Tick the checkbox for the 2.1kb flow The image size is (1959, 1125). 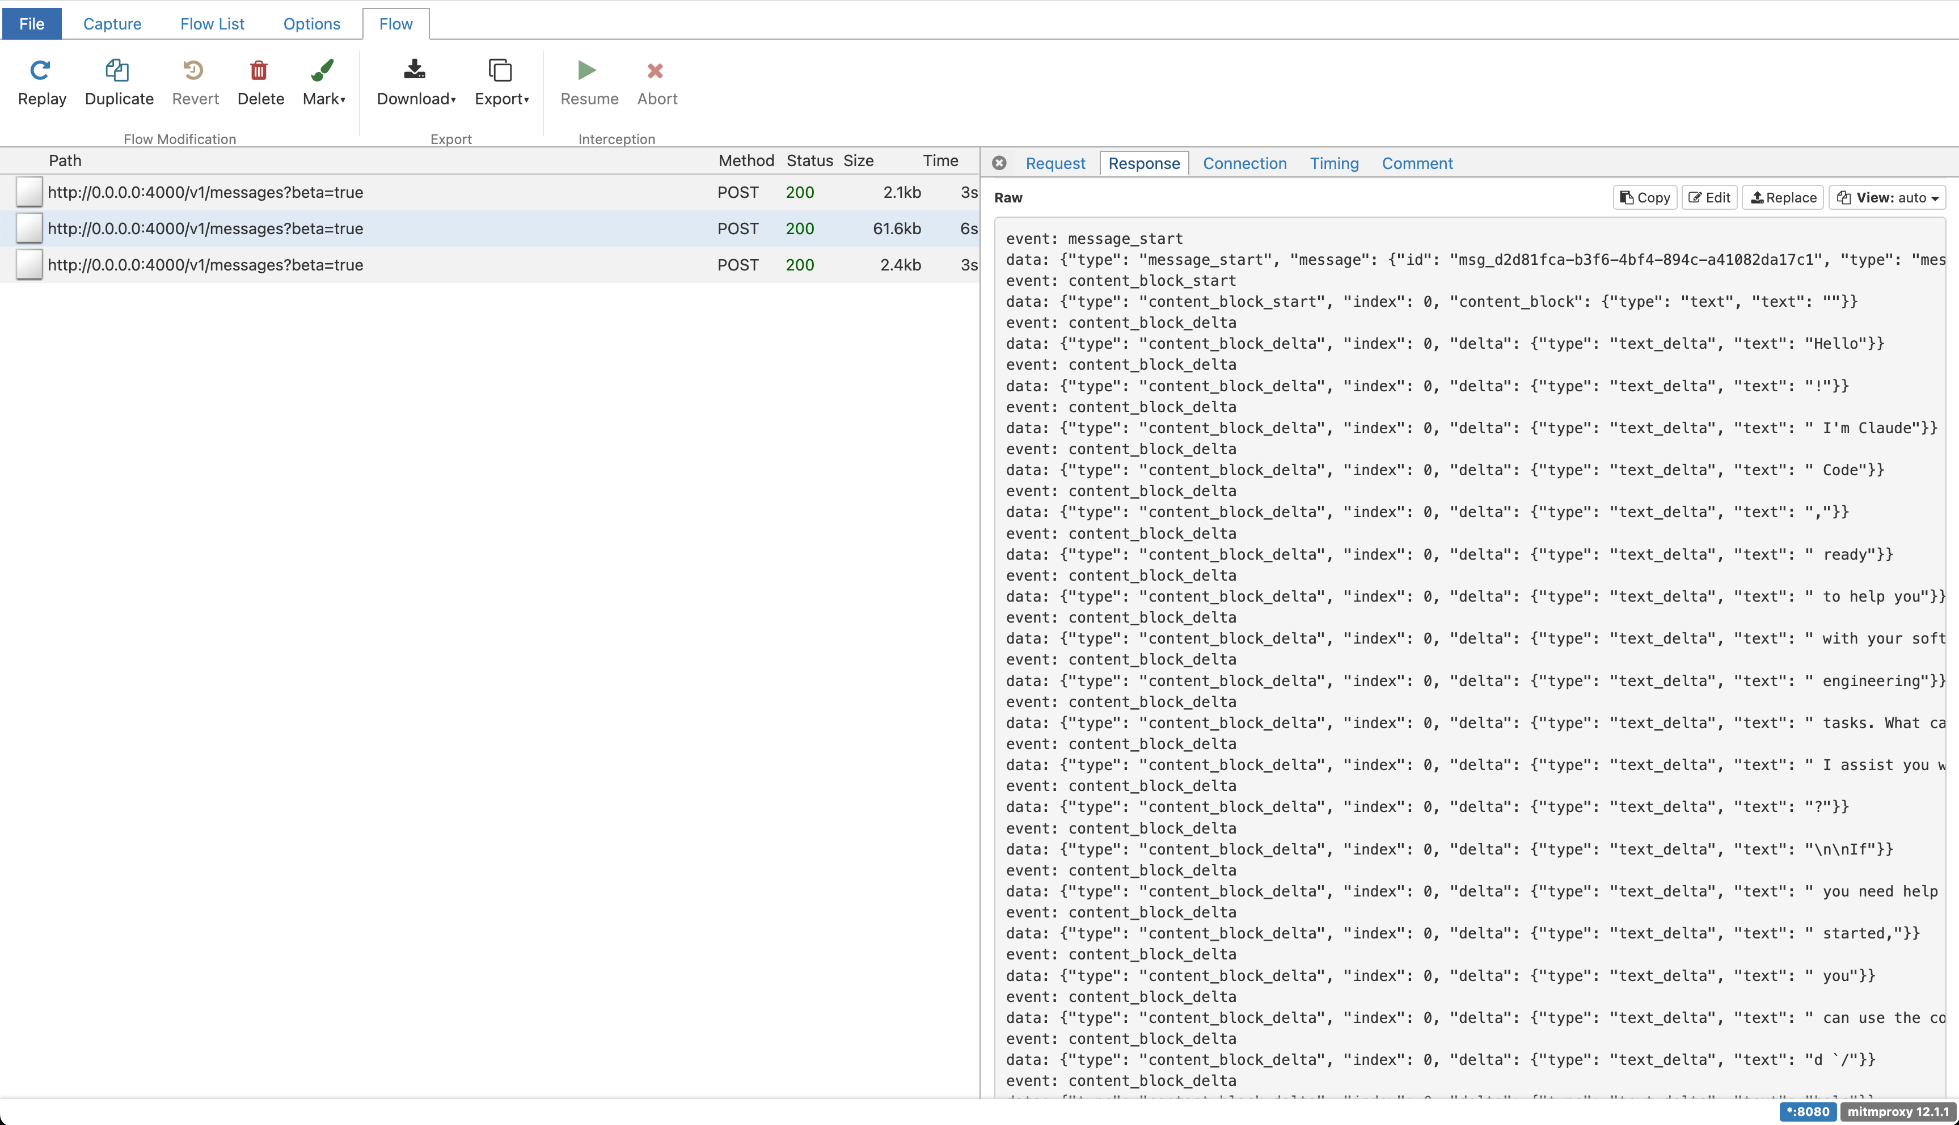tap(29, 192)
